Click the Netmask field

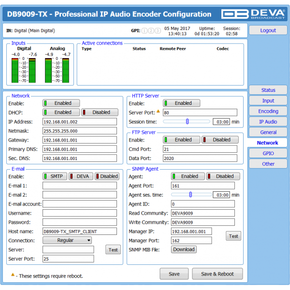coord(80,131)
